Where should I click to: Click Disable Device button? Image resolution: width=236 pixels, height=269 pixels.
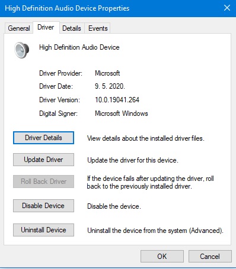[x=43, y=206]
